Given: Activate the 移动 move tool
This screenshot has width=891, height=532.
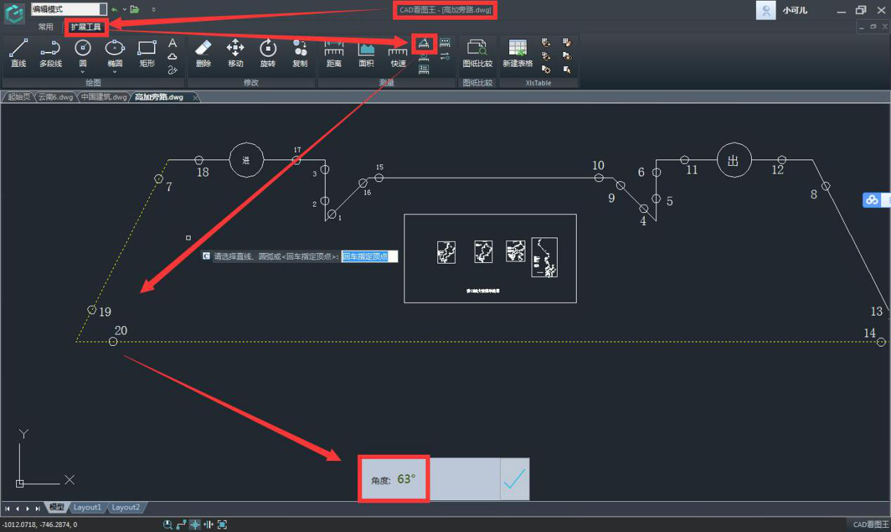Looking at the screenshot, I should coord(235,53).
